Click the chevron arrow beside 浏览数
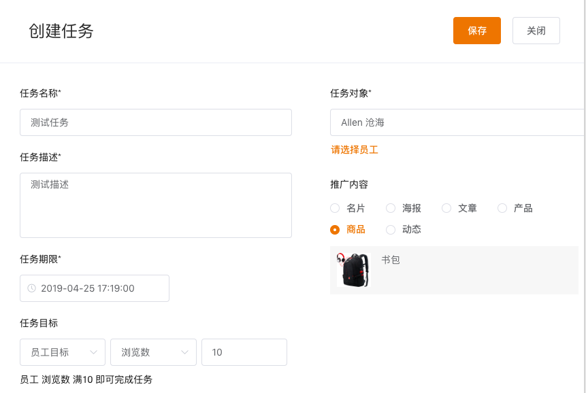This screenshot has width=586, height=393. point(184,352)
